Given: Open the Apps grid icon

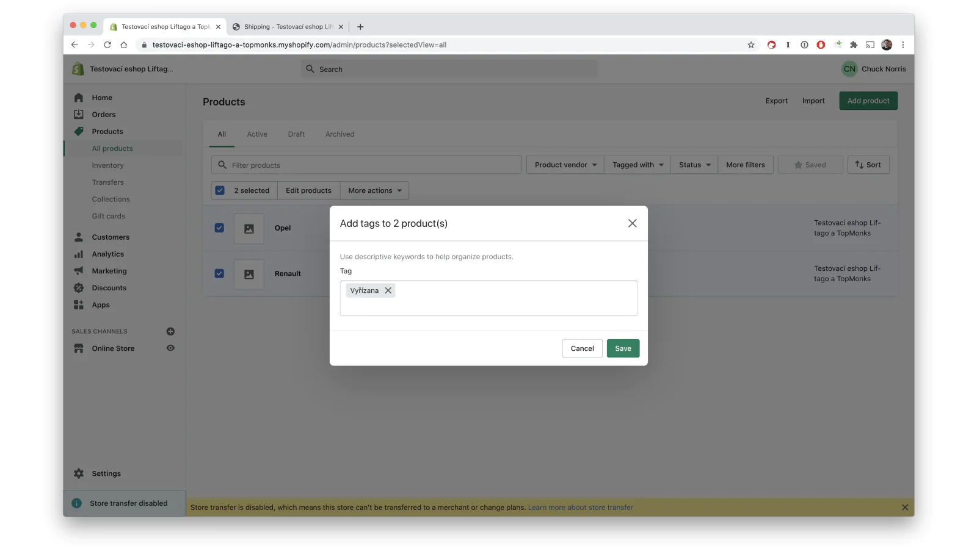Looking at the screenshot, I should 79,305.
